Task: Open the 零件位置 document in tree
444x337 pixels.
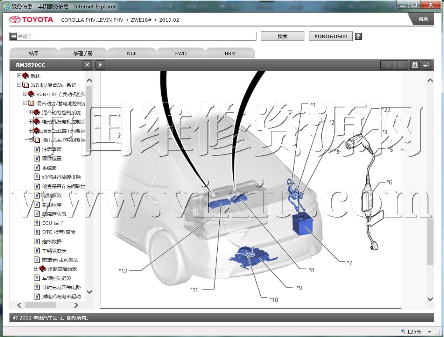Action: [x=52, y=158]
